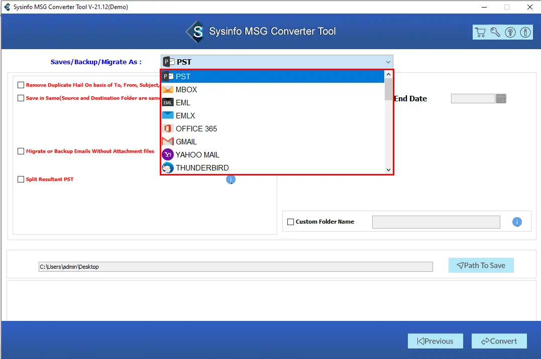Click the End Date input field
Viewport: 541px width, 359px height.
[x=473, y=99]
